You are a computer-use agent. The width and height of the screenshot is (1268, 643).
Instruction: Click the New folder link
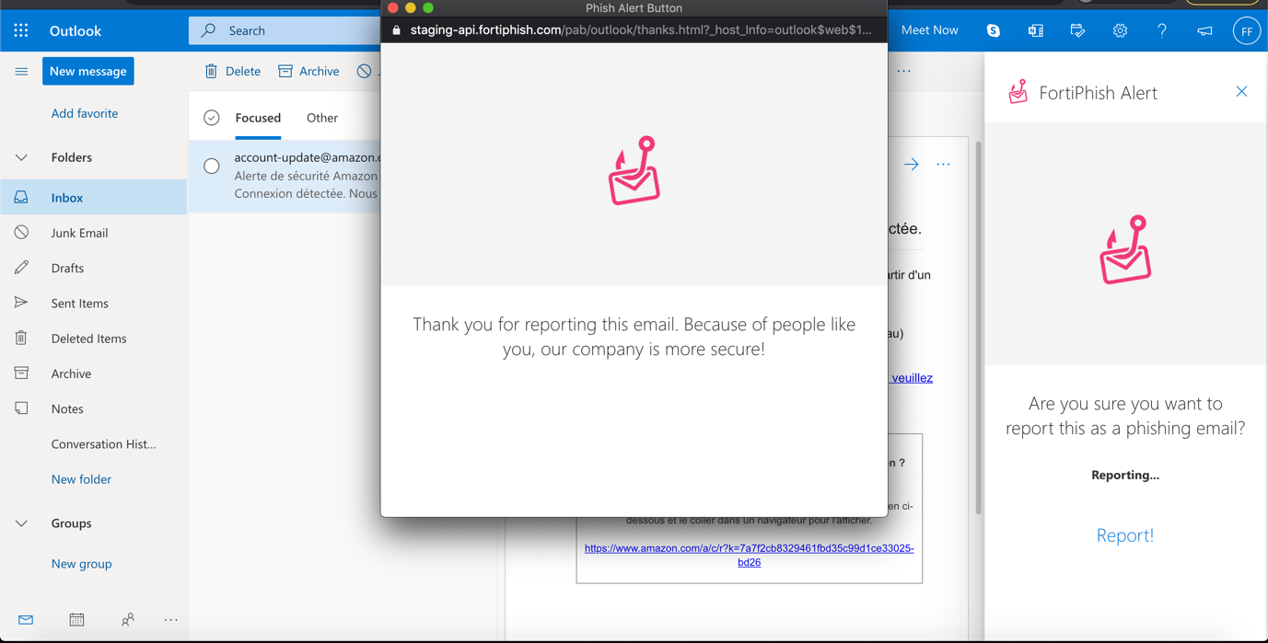[x=81, y=479]
